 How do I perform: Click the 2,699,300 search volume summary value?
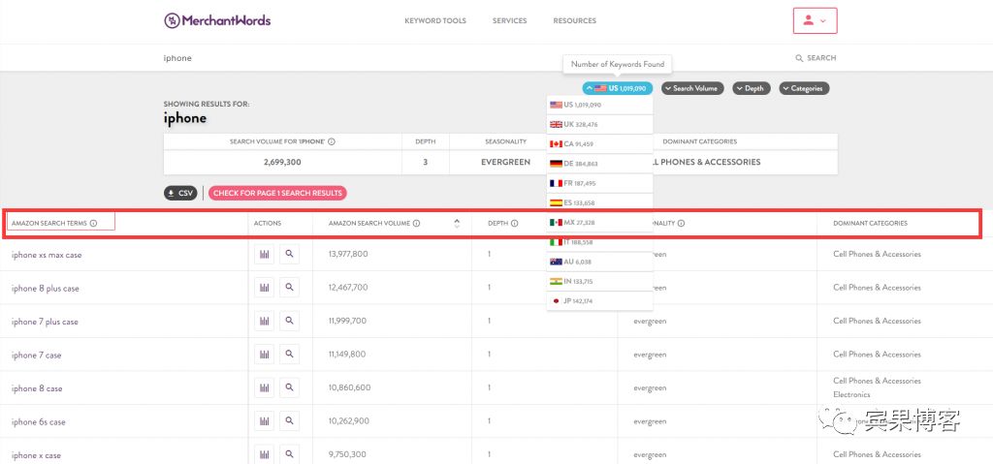click(282, 162)
